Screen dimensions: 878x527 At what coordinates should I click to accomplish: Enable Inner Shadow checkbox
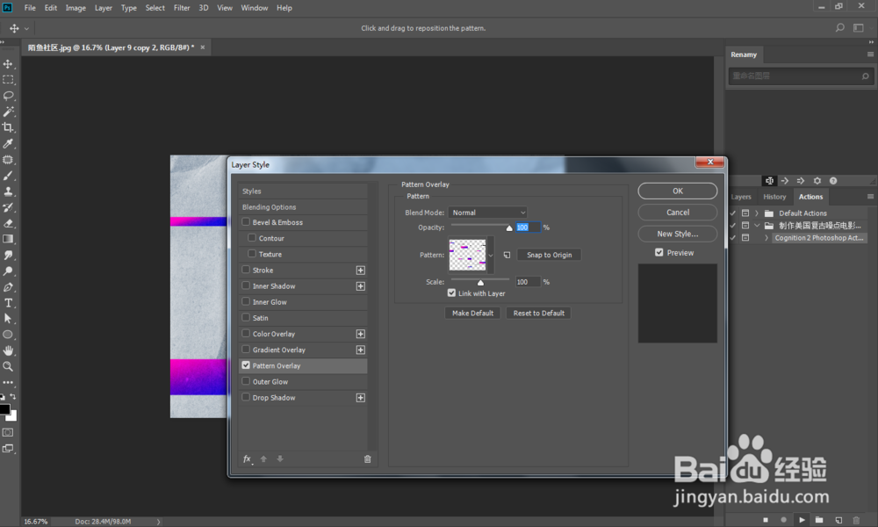[246, 285]
